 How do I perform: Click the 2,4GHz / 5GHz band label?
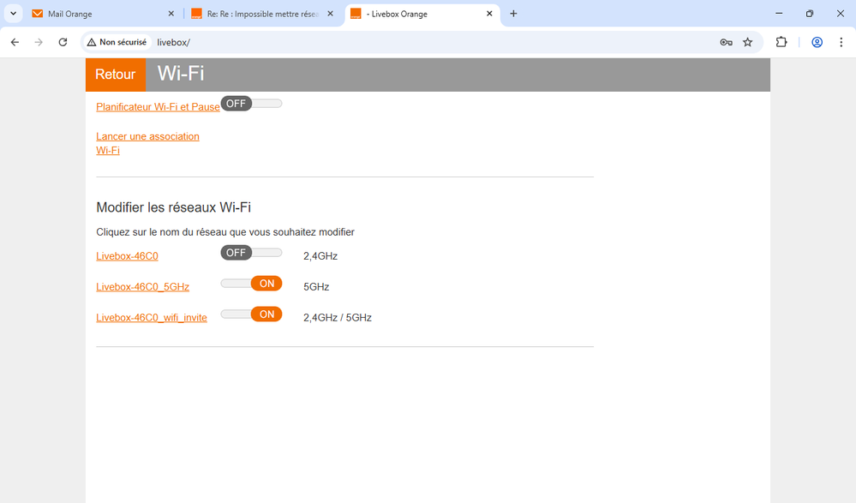(338, 318)
